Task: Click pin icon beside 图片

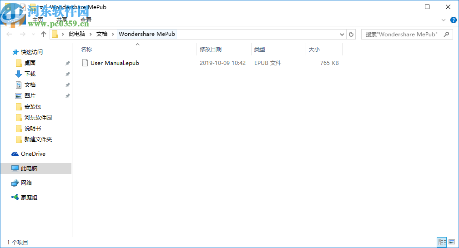Action: pyautogui.click(x=68, y=96)
